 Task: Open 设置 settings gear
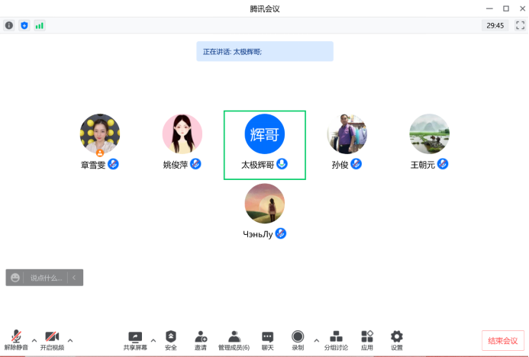pyautogui.click(x=397, y=340)
